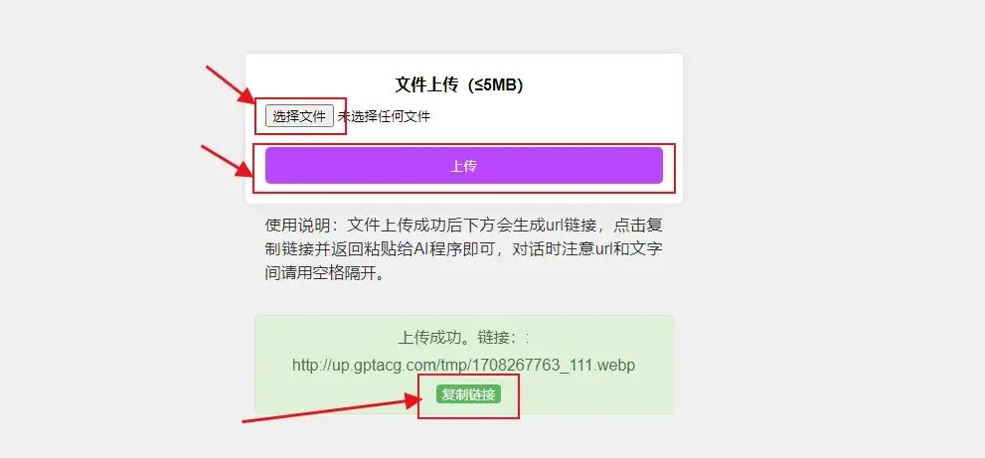Click the green 复制链接 copy link button
Viewport: 985px width, 458px height.
(x=468, y=394)
